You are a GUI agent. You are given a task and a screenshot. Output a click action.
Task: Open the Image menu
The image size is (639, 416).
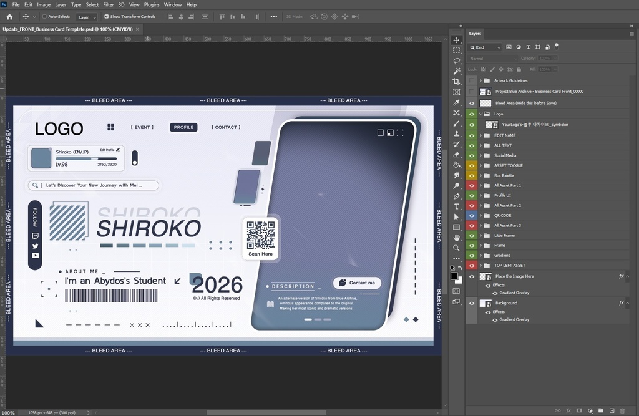44,5
